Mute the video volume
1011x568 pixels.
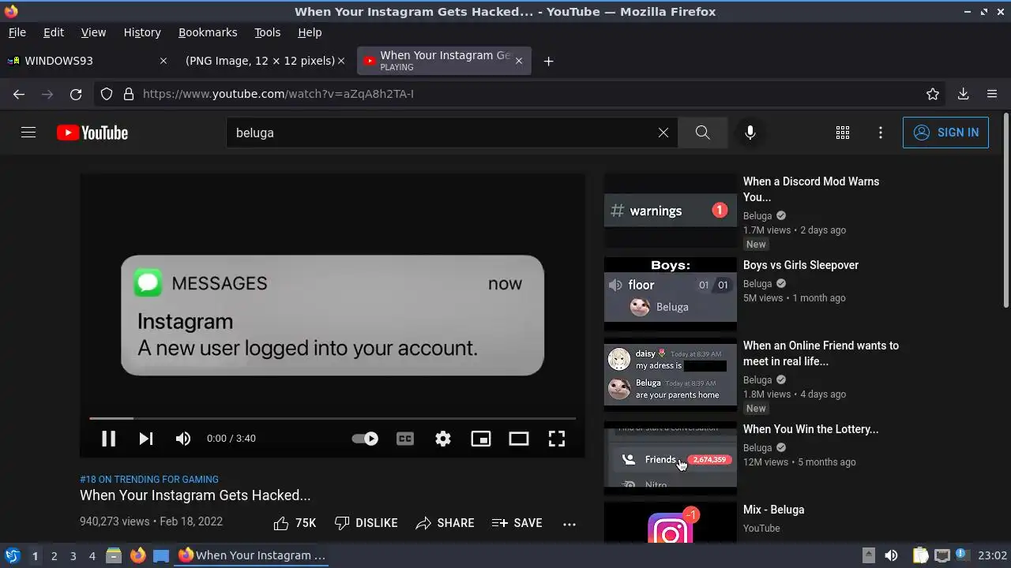183,439
